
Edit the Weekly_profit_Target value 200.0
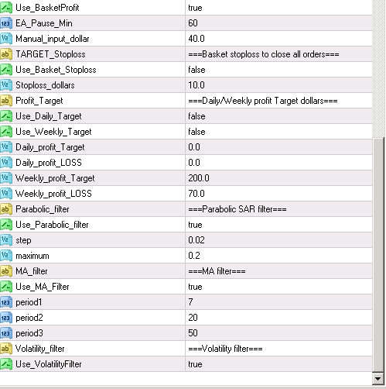click(278, 178)
